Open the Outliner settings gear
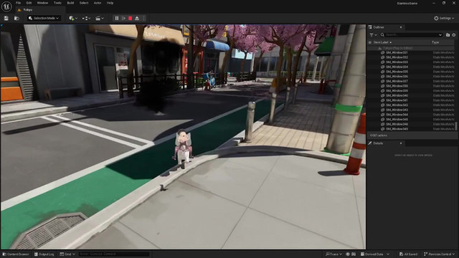Screen dimensions: 459x258 point(454,35)
